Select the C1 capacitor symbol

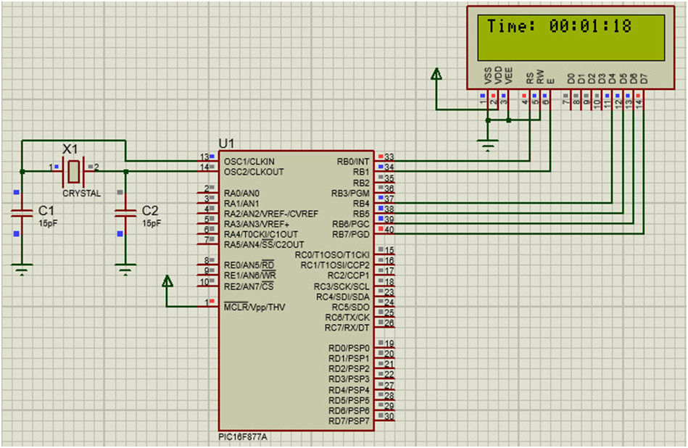tap(22, 213)
